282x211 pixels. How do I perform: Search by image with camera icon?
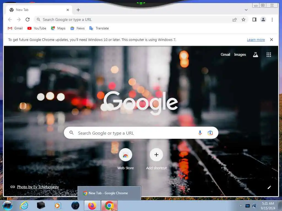210,133
